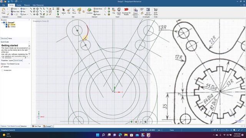
Task: Activate the Move tool
Action: pos(74,11)
